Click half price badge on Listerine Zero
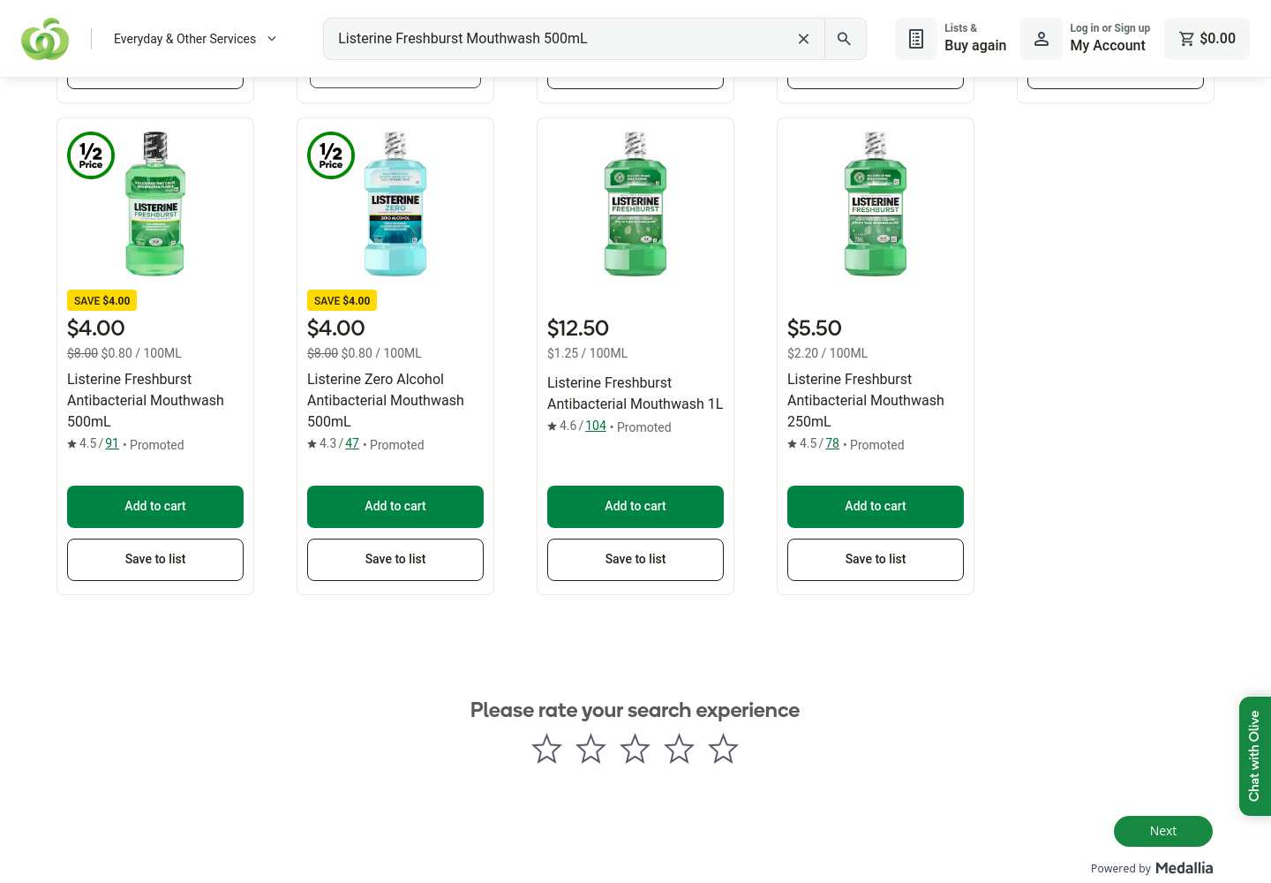This screenshot has height=883, width=1271. coord(331,155)
